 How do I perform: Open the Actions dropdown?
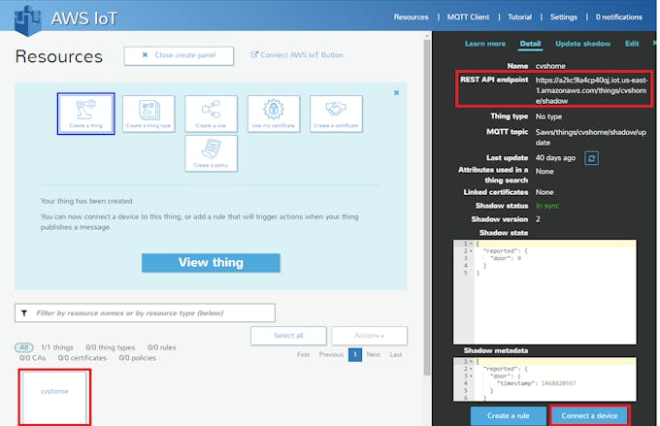pyautogui.click(x=369, y=336)
